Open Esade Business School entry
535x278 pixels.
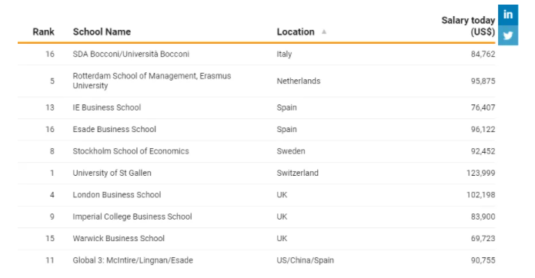click(x=114, y=129)
